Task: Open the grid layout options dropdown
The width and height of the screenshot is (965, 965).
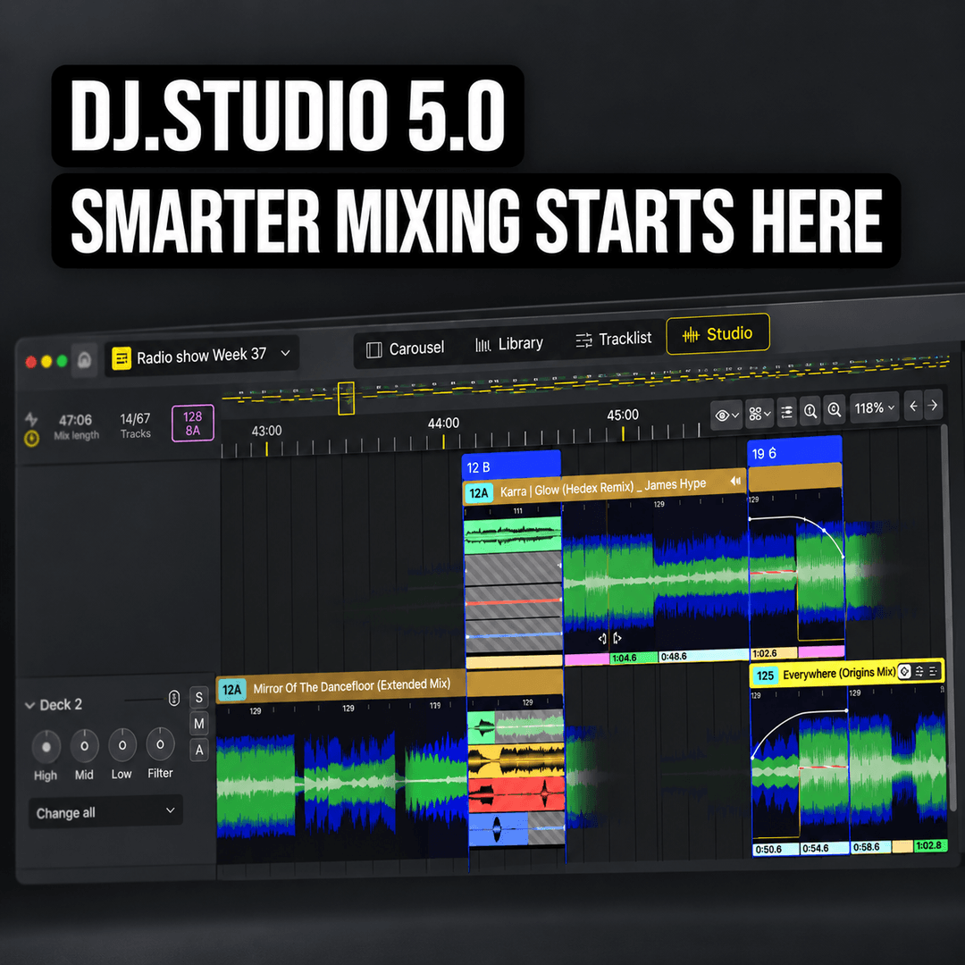Action: 759,414
